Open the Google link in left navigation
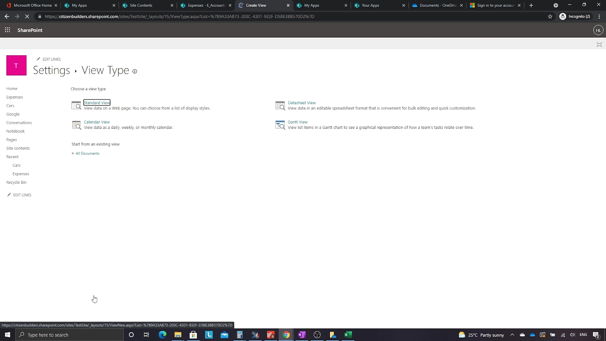The image size is (606, 341). coord(13,114)
